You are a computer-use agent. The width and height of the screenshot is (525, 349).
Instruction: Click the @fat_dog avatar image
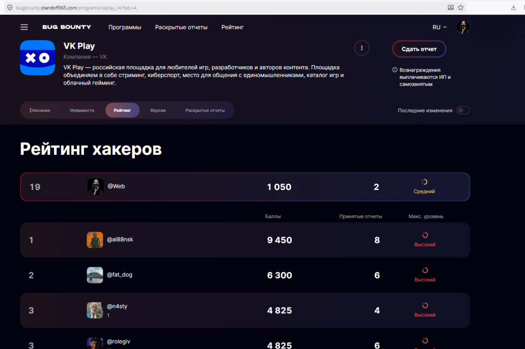94,275
